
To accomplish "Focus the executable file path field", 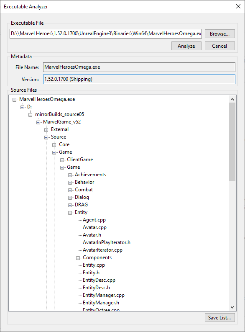I will pyautogui.click(x=106, y=33).
